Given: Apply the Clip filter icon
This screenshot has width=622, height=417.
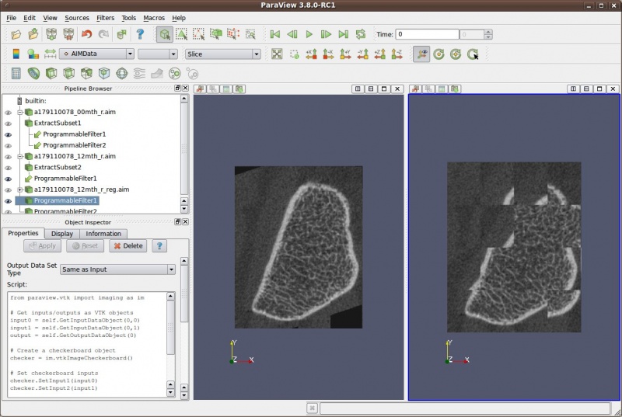Looking at the screenshot, I should pyautogui.click(x=51, y=73).
